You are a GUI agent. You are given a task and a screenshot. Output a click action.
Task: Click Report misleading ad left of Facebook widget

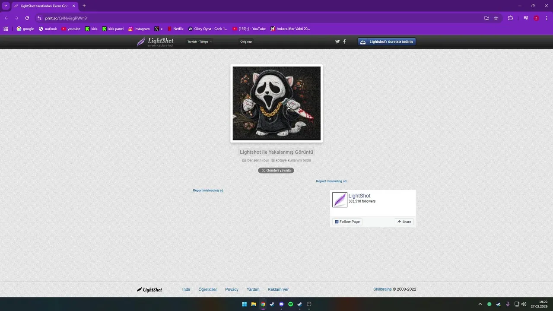coord(208,190)
